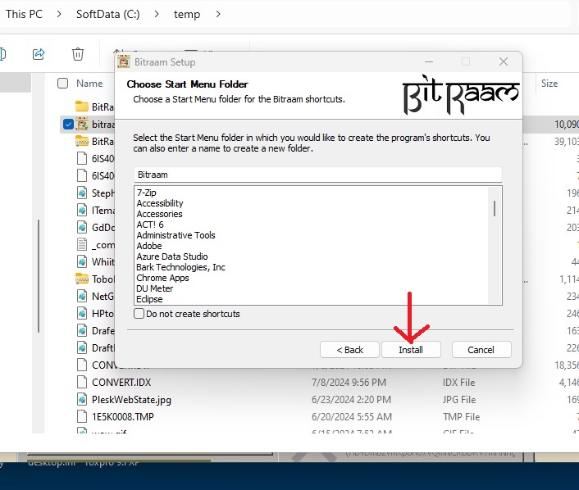
Task: Click the Tobol zipped folder icon
Action: point(82,279)
